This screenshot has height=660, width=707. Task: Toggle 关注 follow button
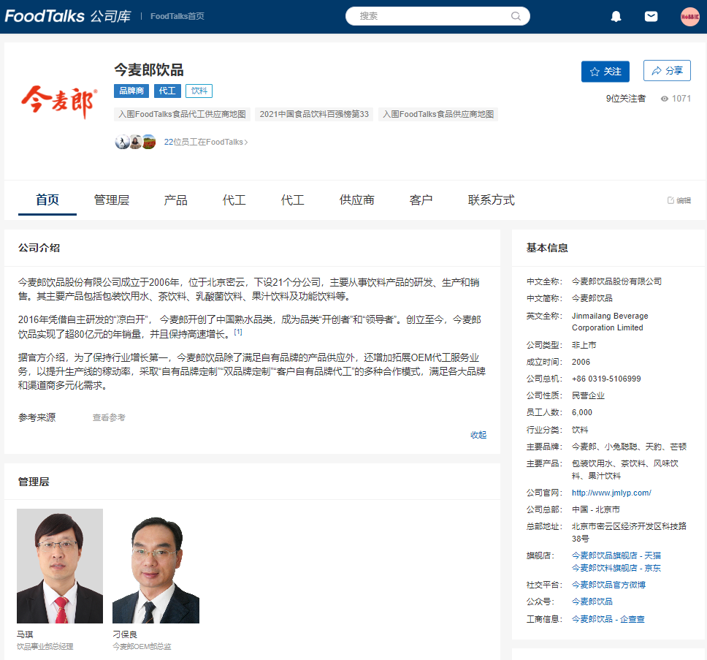click(x=605, y=71)
